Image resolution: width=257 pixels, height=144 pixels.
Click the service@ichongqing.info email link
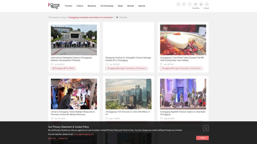tap(83, 134)
